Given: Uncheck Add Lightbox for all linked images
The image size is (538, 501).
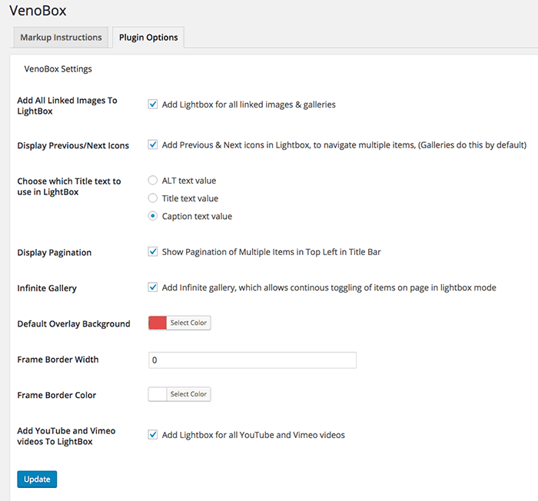Looking at the screenshot, I should [x=153, y=105].
